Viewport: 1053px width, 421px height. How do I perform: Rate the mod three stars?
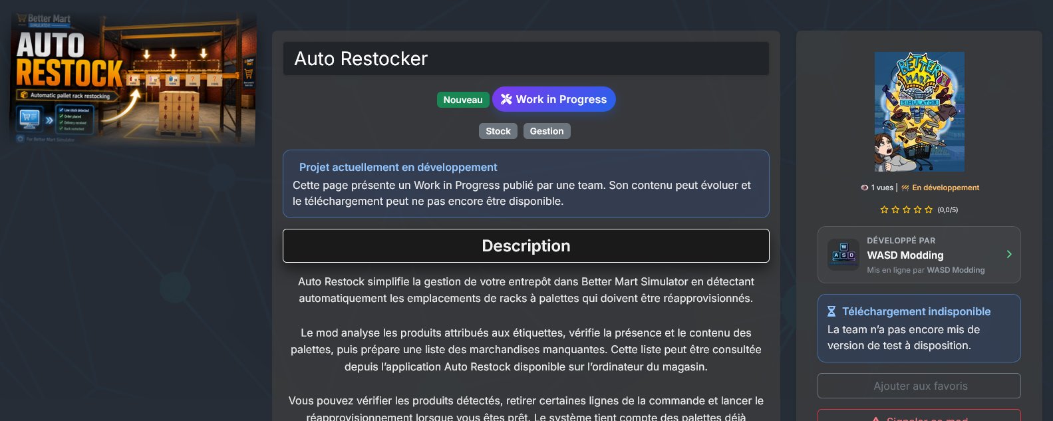tap(907, 210)
